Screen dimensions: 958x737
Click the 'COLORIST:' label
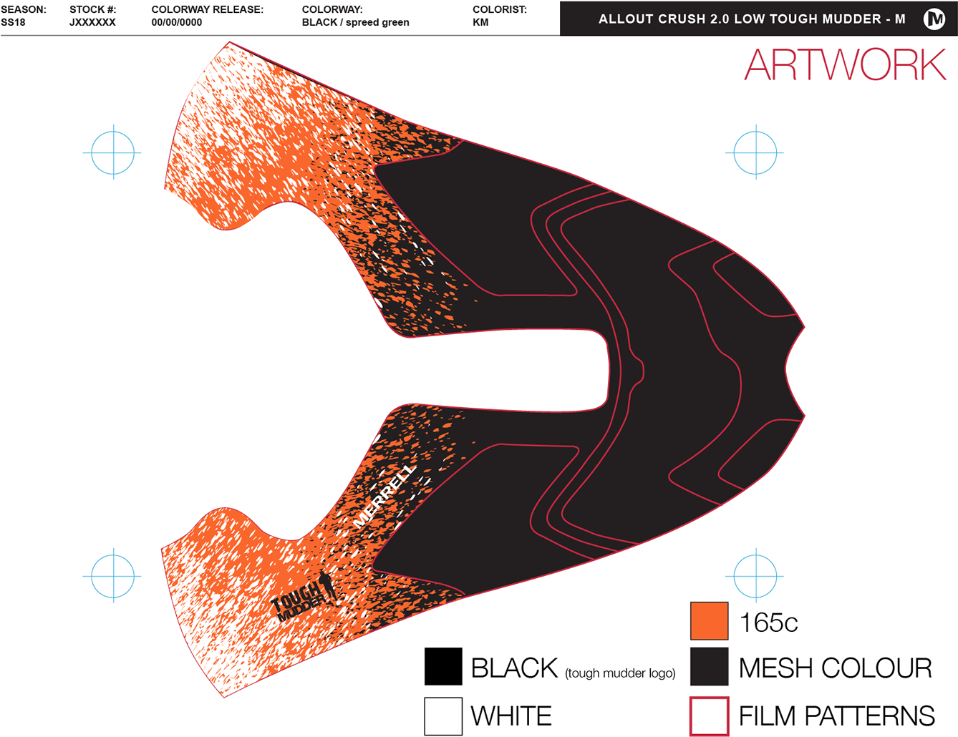tap(500, 10)
